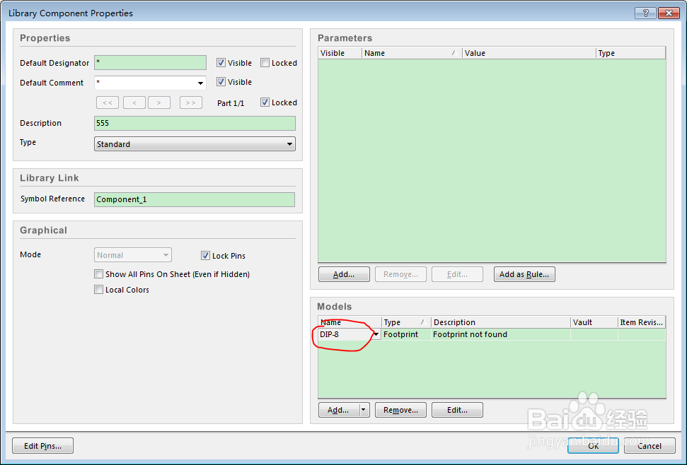
Task: Enable Locked checkbox for Default Designator
Action: [265, 63]
